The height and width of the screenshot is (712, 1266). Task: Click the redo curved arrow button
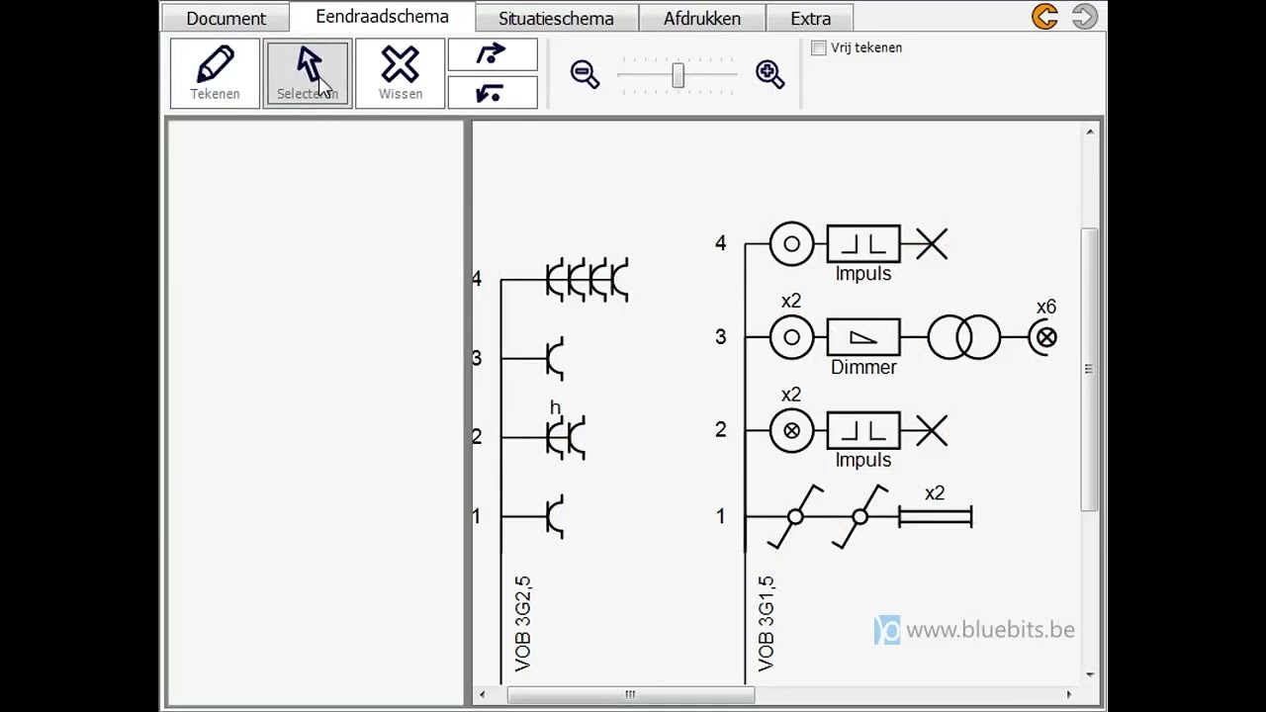[x=493, y=54]
